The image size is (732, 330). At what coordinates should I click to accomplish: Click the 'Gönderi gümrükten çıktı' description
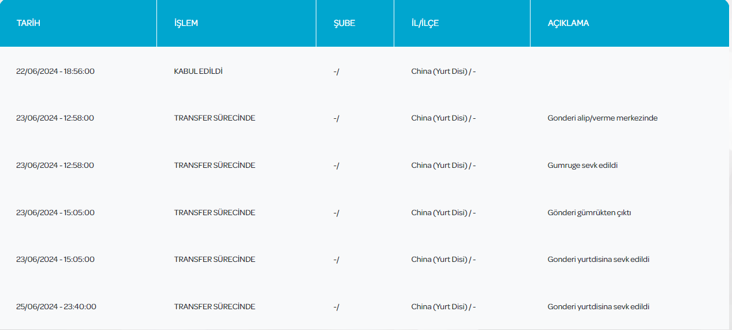click(589, 213)
